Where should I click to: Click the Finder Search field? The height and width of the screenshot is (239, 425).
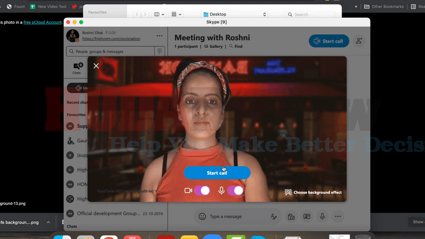(x=310, y=14)
